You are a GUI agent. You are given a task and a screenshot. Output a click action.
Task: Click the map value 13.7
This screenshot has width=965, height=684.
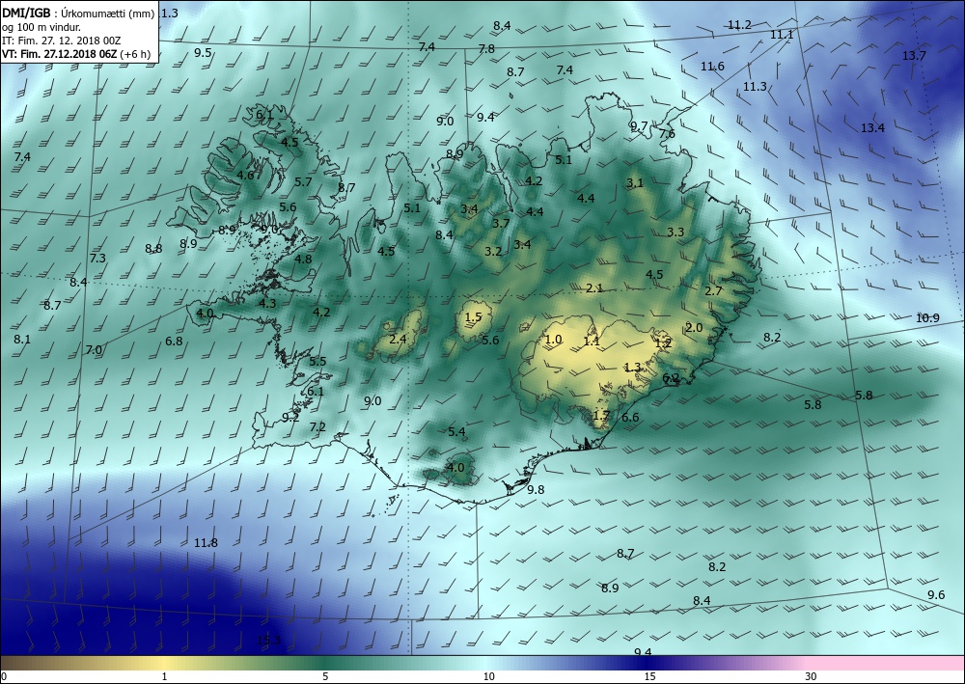click(914, 56)
